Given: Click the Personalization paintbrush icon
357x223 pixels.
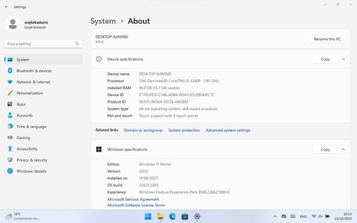Looking at the screenshot, I should [x=10, y=93].
